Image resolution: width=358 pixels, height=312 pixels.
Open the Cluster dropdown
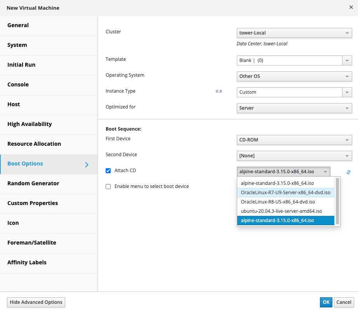pyautogui.click(x=294, y=33)
